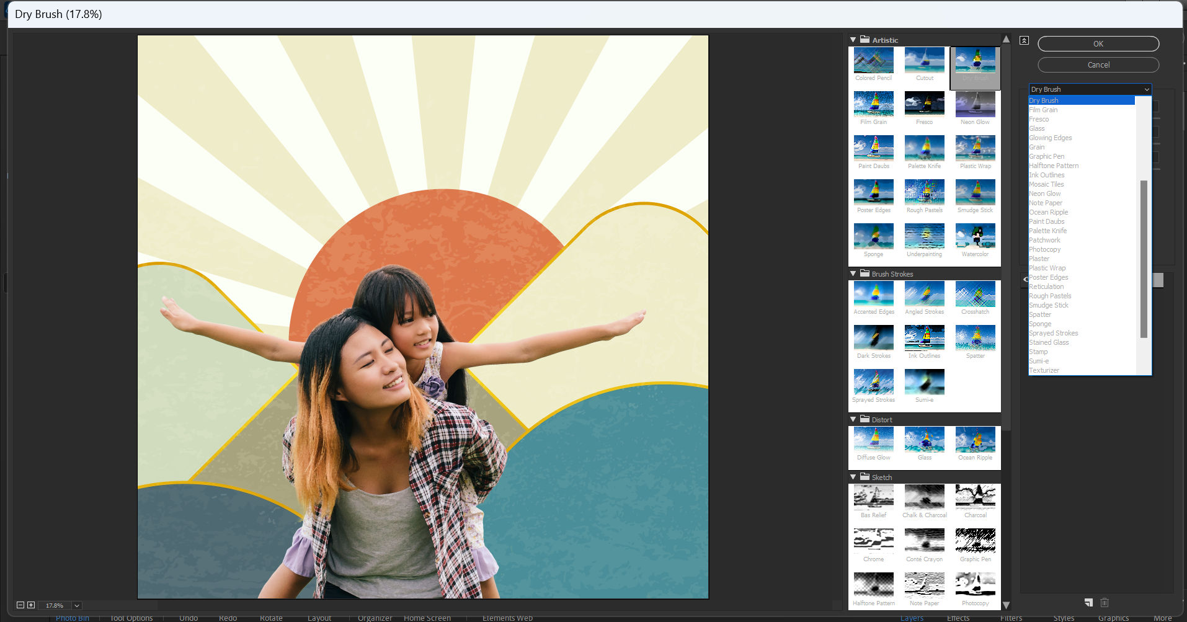Zoom in with the plus button
The image size is (1187, 622).
pyautogui.click(x=31, y=605)
